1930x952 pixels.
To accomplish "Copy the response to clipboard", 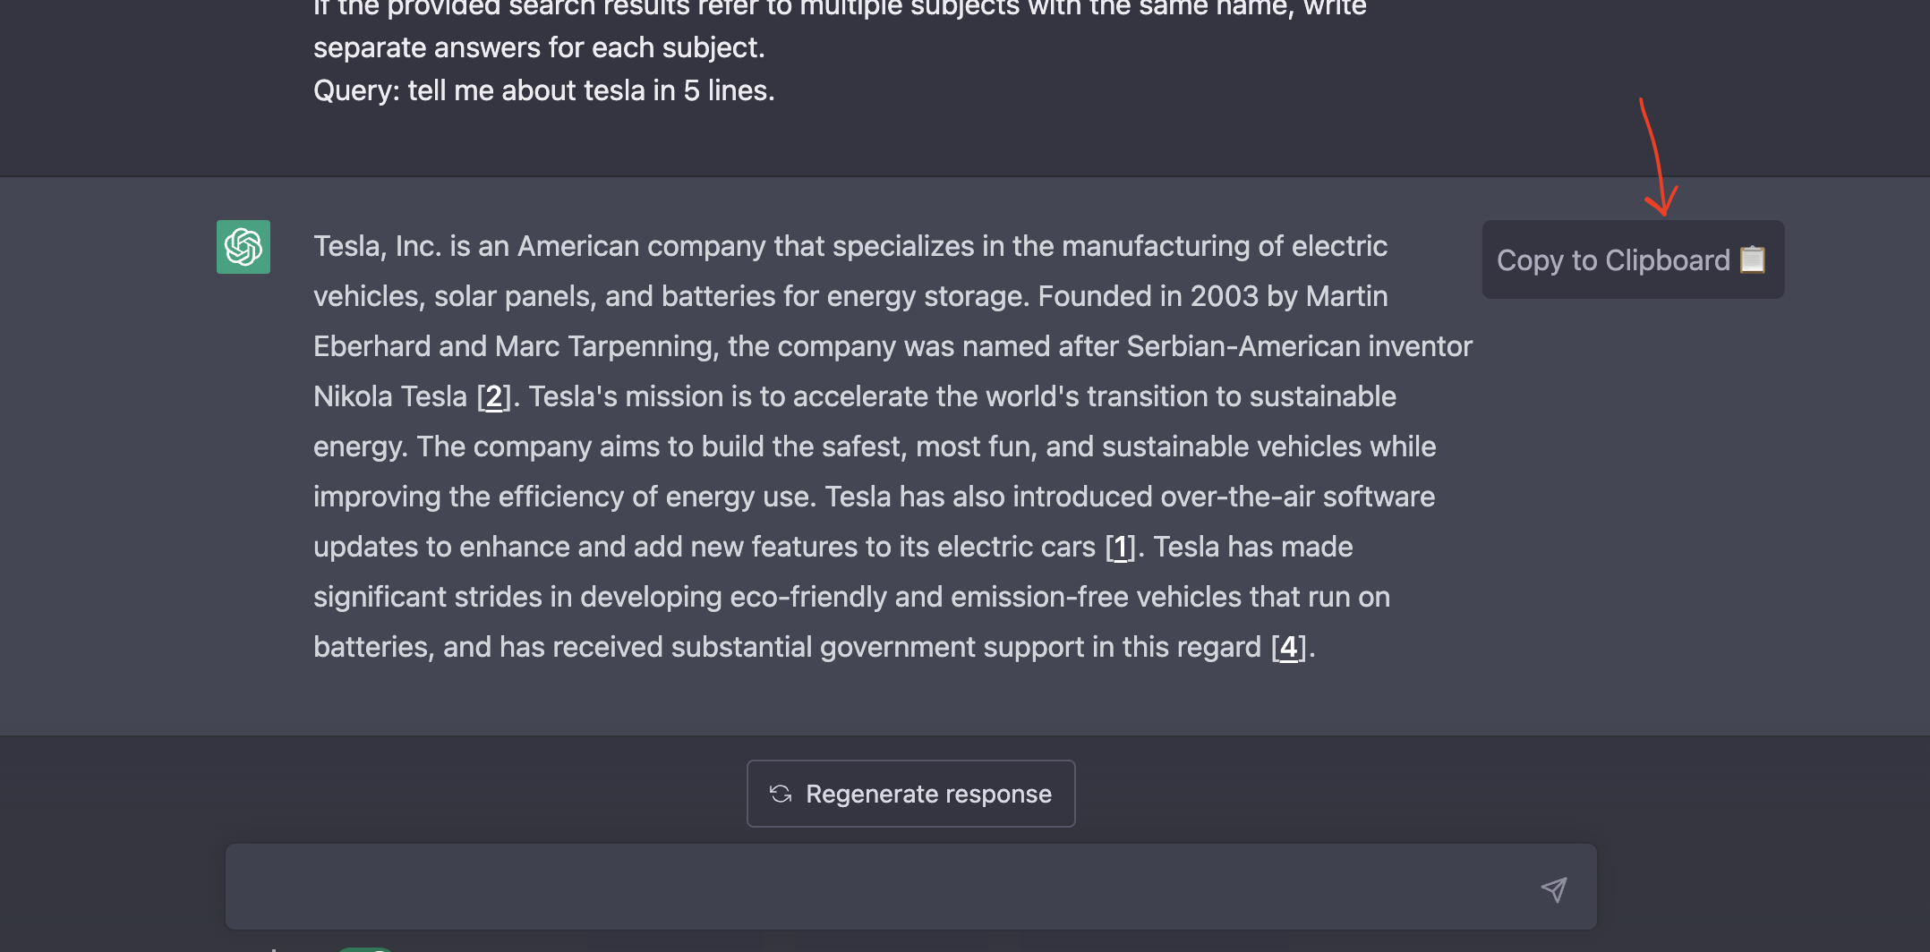I will coord(1633,259).
